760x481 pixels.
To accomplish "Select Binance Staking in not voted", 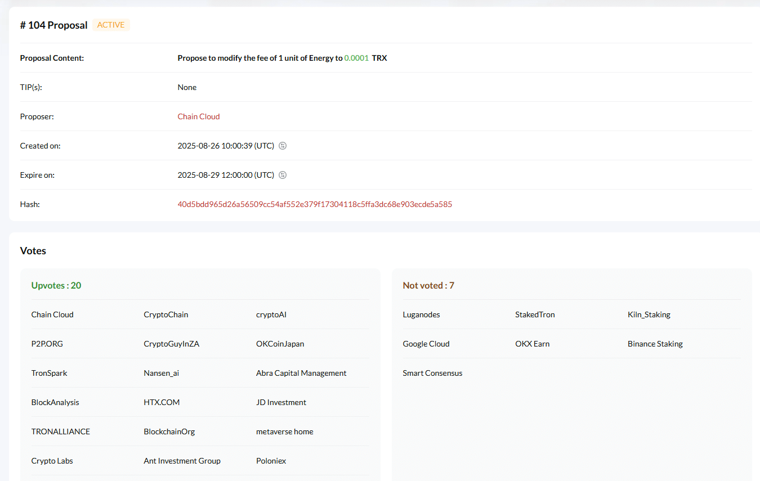I will coord(655,344).
